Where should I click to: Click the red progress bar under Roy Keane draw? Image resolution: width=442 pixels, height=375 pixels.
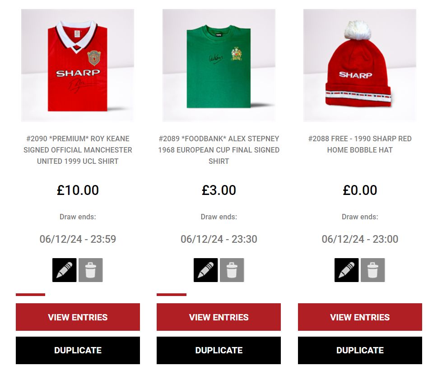click(30, 295)
